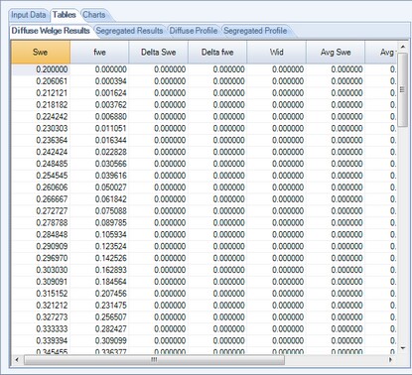Select fwe cell 0.105934
Screen dimensions: 412x375
click(99, 234)
